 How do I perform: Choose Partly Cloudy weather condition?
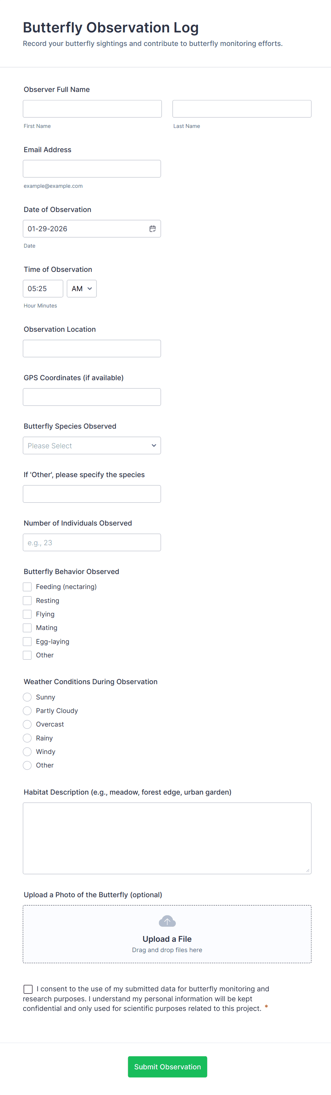click(x=27, y=710)
